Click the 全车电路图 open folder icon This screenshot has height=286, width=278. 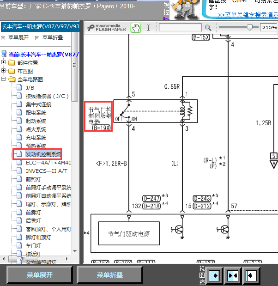click(12, 79)
